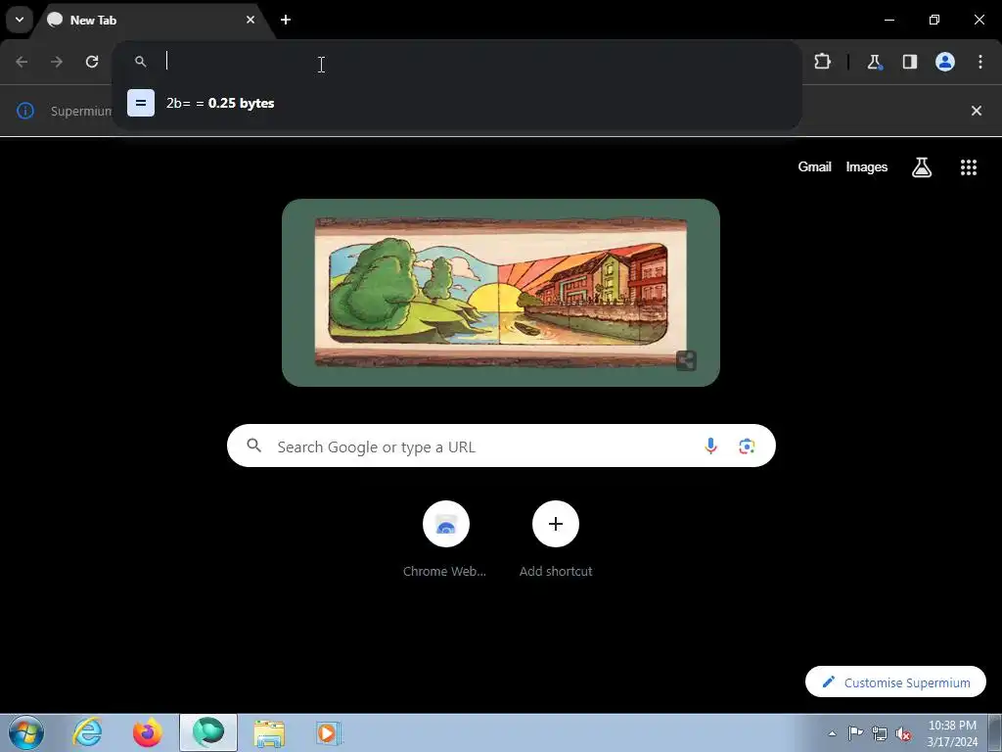Open Search Labs flask on page
This screenshot has width=1002, height=752.
coord(922,167)
